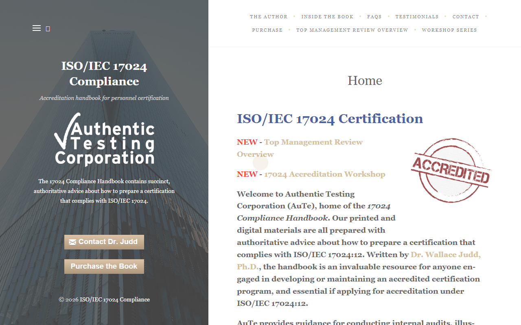Open the Purchase menu item

point(267,30)
